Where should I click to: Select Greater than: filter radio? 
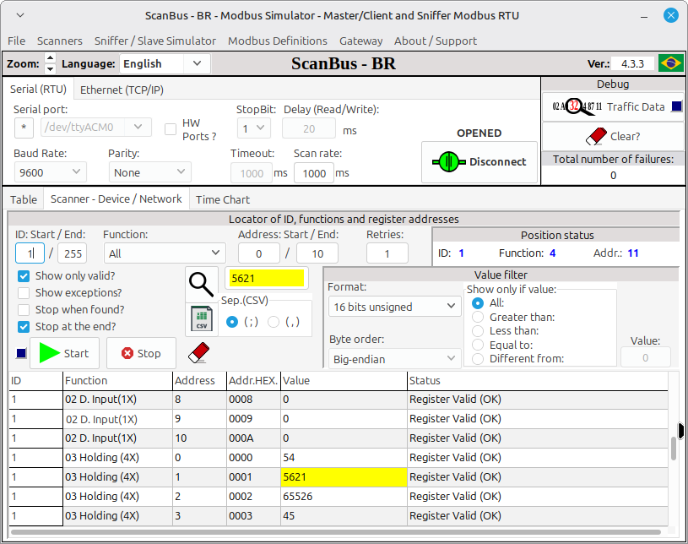tap(478, 317)
